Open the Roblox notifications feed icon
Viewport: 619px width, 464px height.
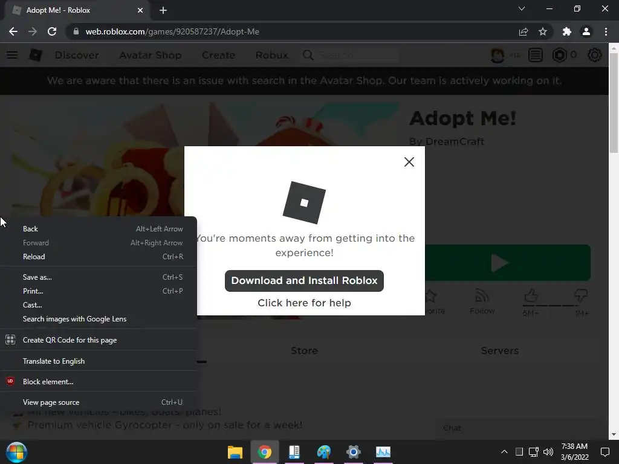pyautogui.click(x=536, y=55)
